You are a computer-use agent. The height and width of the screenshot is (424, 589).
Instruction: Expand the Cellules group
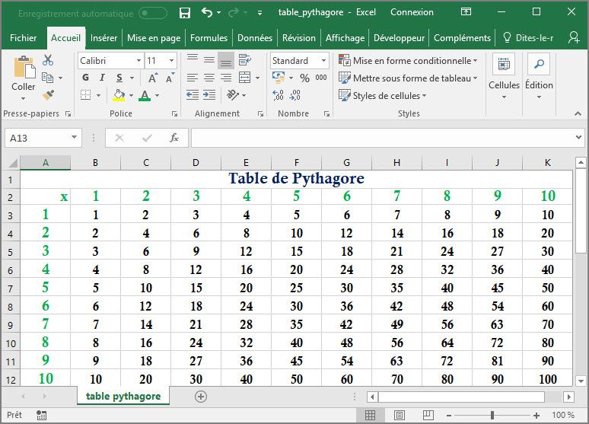[504, 77]
